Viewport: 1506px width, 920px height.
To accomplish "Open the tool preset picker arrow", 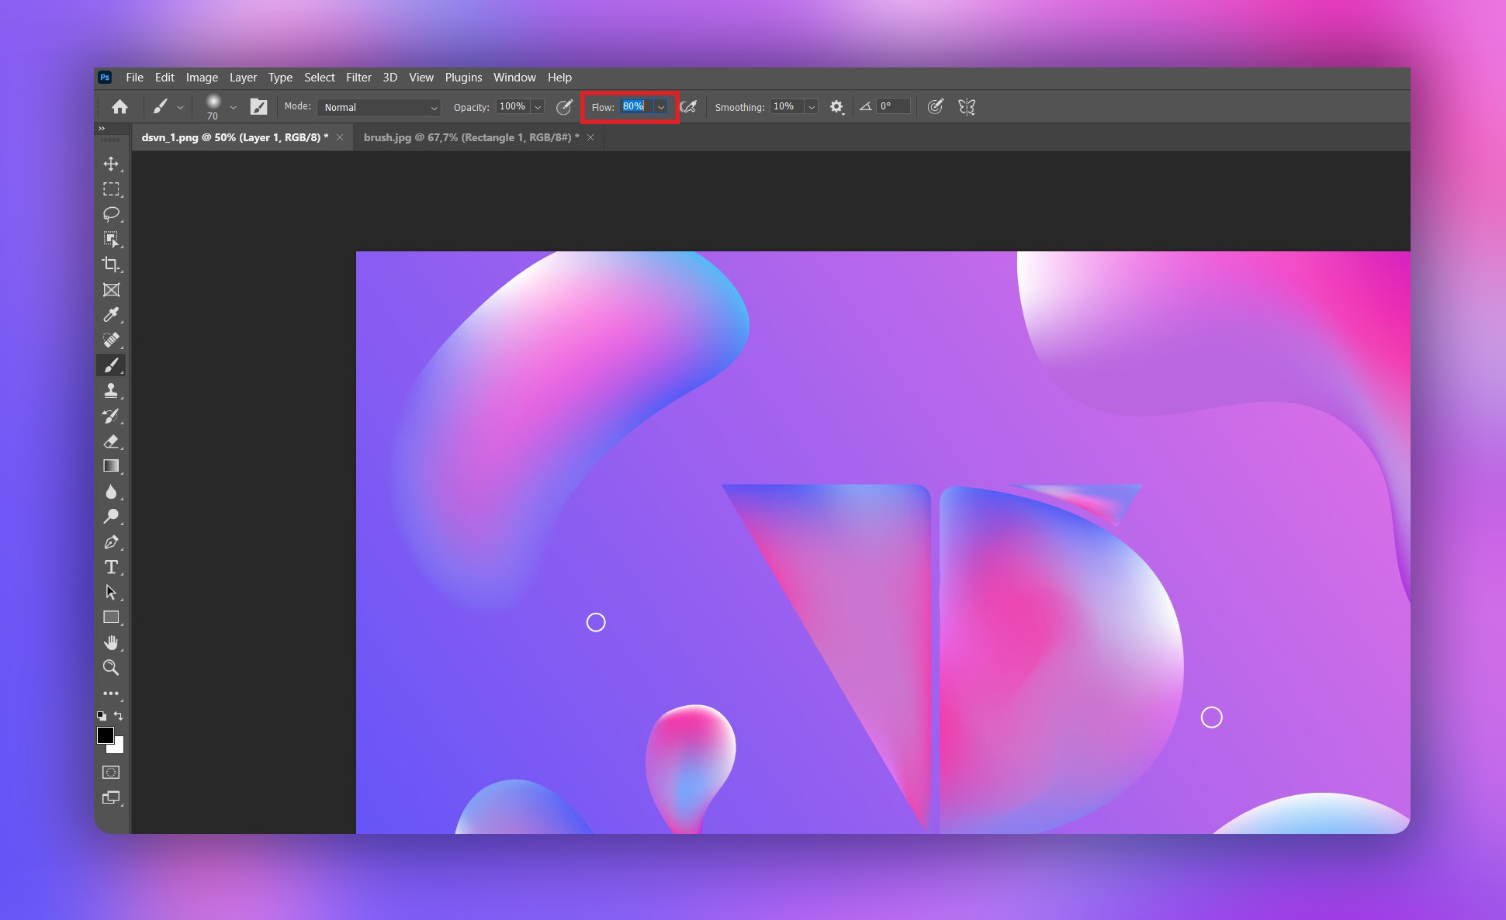I will 180,108.
